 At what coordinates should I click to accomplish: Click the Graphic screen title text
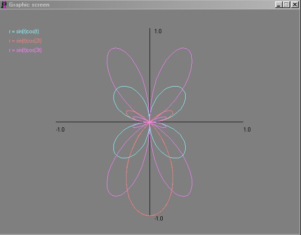[29, 5]
